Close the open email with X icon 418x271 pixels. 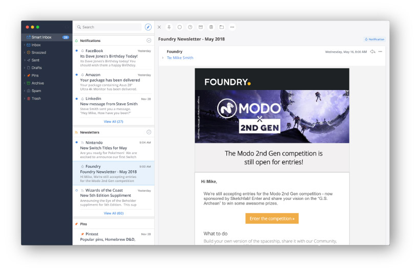159,27
